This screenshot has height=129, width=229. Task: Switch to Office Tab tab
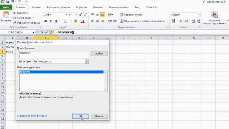click(x=151, y=7)
